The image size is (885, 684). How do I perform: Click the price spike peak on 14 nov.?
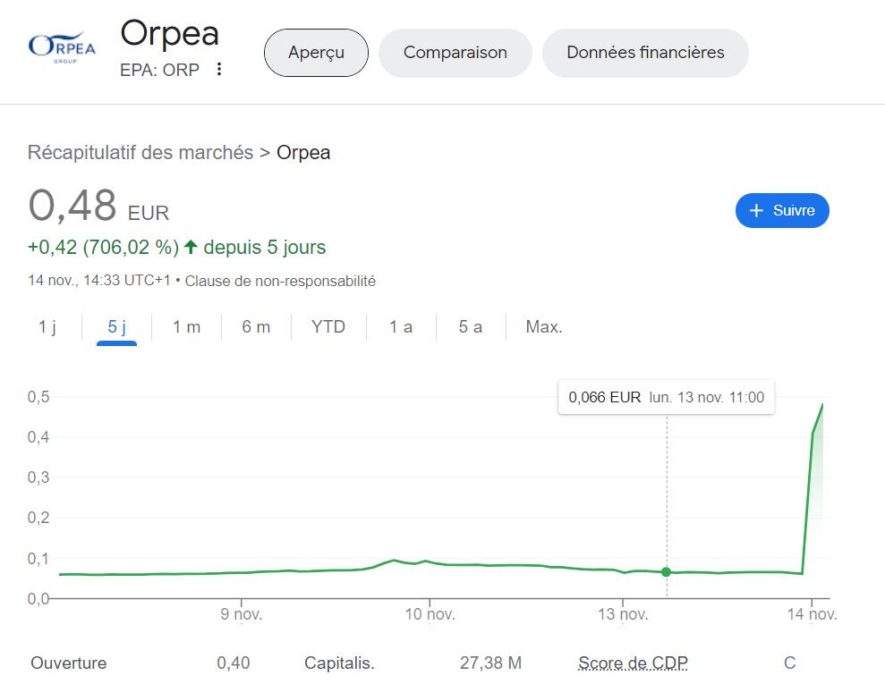[x=821, y=405]
